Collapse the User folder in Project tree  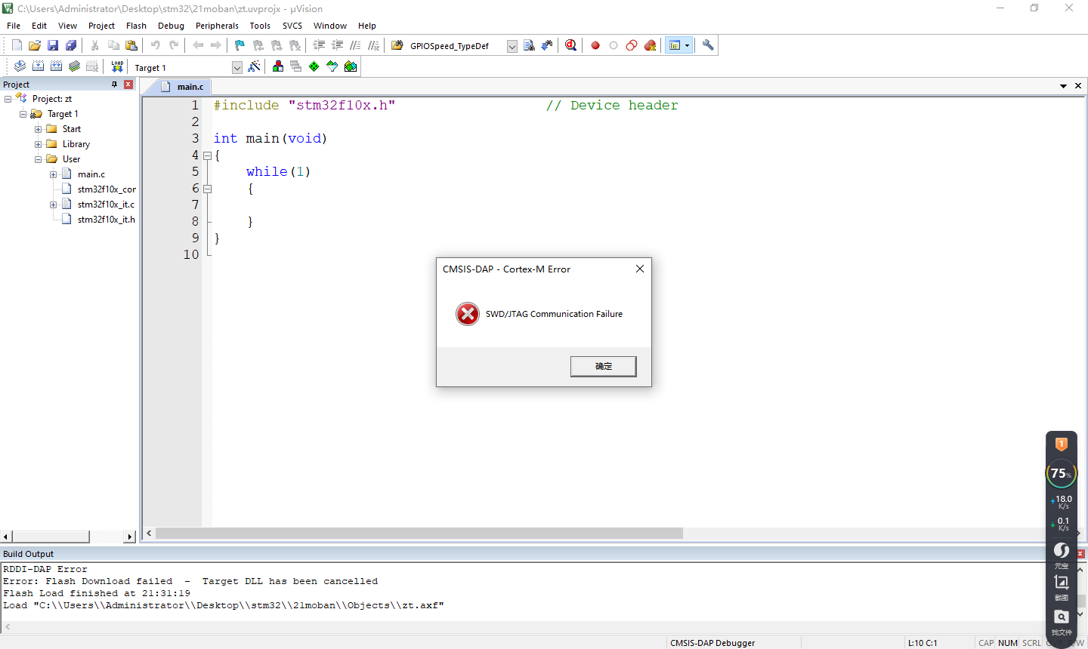tap(38, 158)
